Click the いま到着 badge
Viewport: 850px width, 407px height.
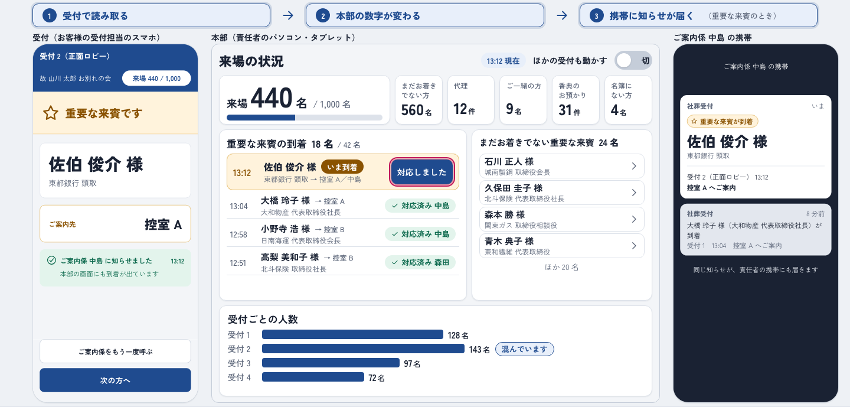click(342, 167)
